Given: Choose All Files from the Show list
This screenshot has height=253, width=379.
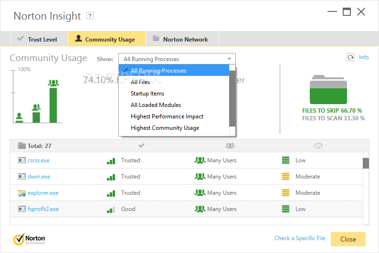Looking at the screenshot, I should [174, 82].
